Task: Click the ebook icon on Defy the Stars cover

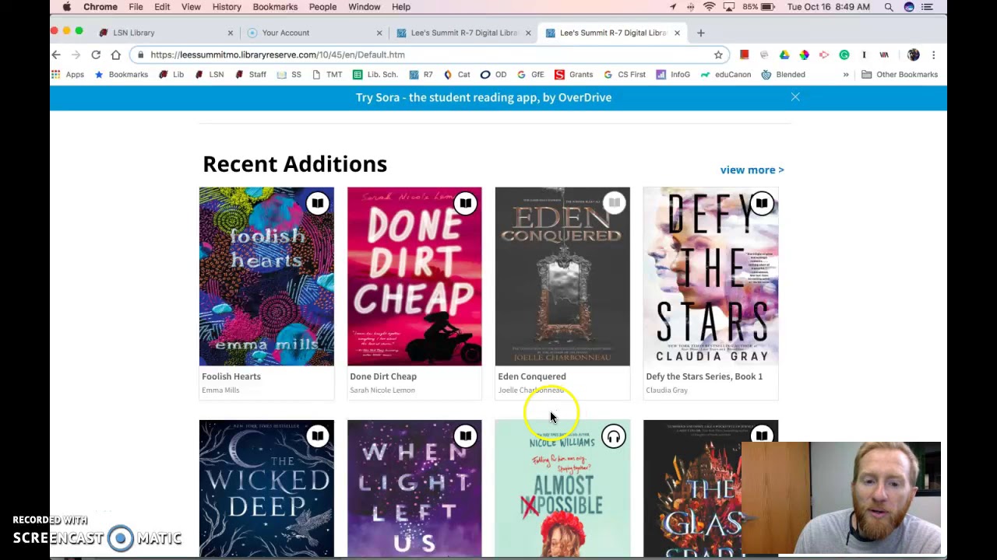Action: (x=762, y=204)
